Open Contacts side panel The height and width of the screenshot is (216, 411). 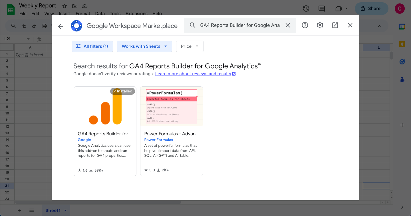tap(402, 79)
